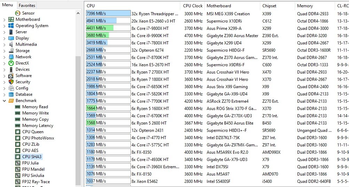Expand the Motherboard tree node

4,20
